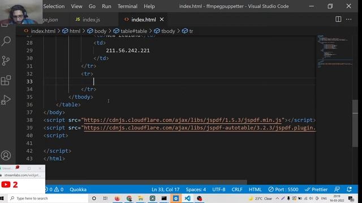Open the jspdf-autotable plugin CDN link
The height and width of the screenshot is (203, 362).
200,128
